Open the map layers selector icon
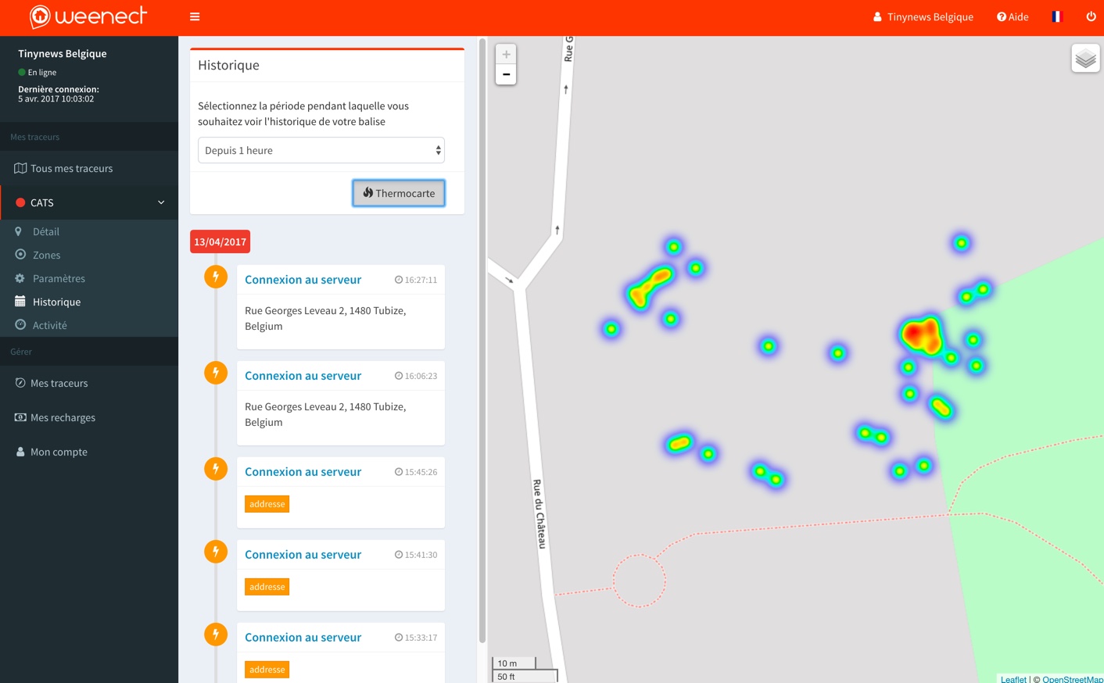This screenshot has width=1104, height=683. pos(1085,59)
